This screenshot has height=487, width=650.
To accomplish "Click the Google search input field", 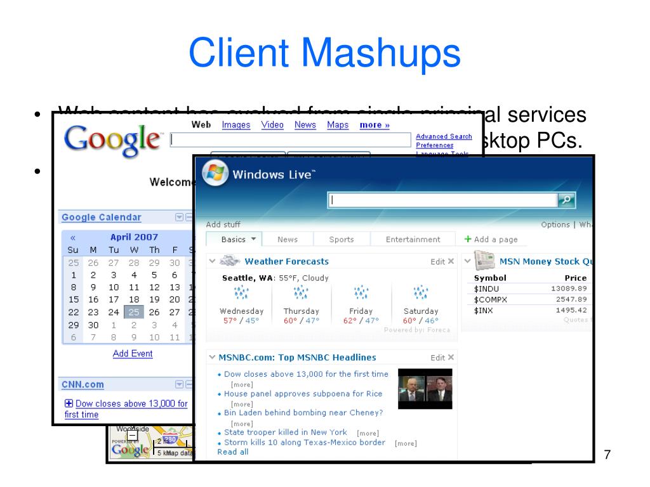I will [291, 140].
